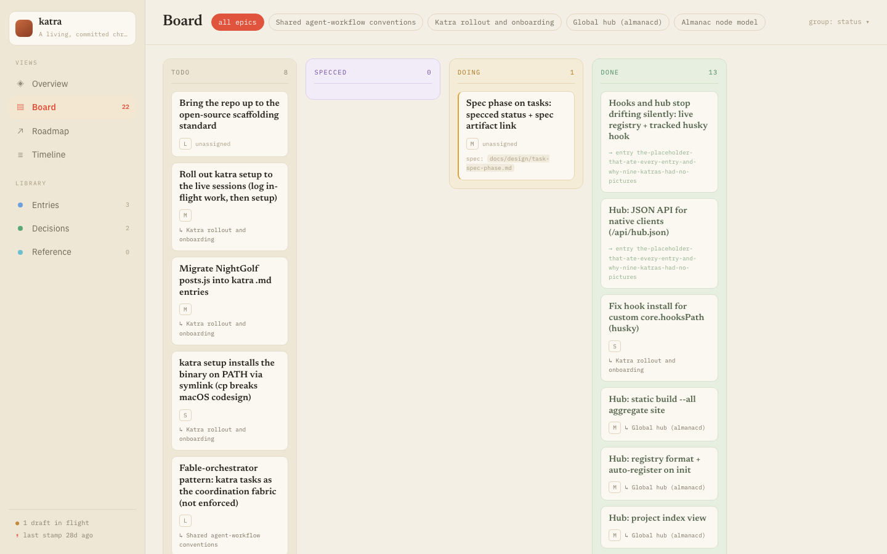Click the DOING column header
The height and width of the screenshot is (554, 887).
(516, 73)
